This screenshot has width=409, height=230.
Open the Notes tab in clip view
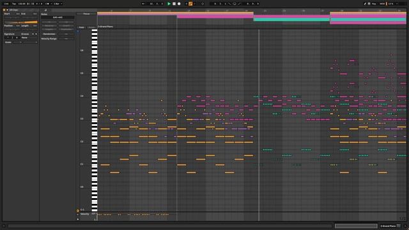(x=45, y=10)
